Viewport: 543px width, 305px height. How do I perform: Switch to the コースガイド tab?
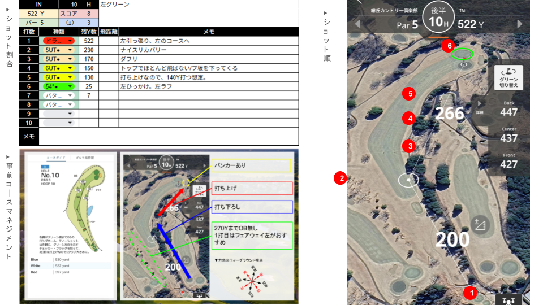(57, 158)
